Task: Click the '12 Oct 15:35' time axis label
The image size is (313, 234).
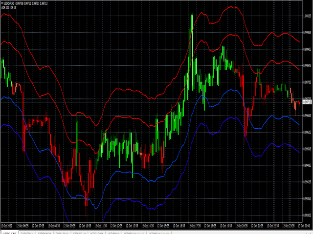Action: tap(163, 226)
